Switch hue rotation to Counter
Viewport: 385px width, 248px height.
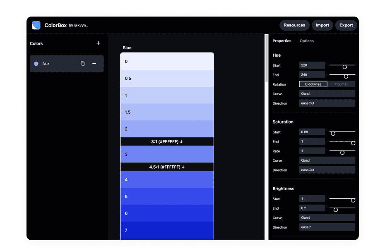(x=342, y=84)
